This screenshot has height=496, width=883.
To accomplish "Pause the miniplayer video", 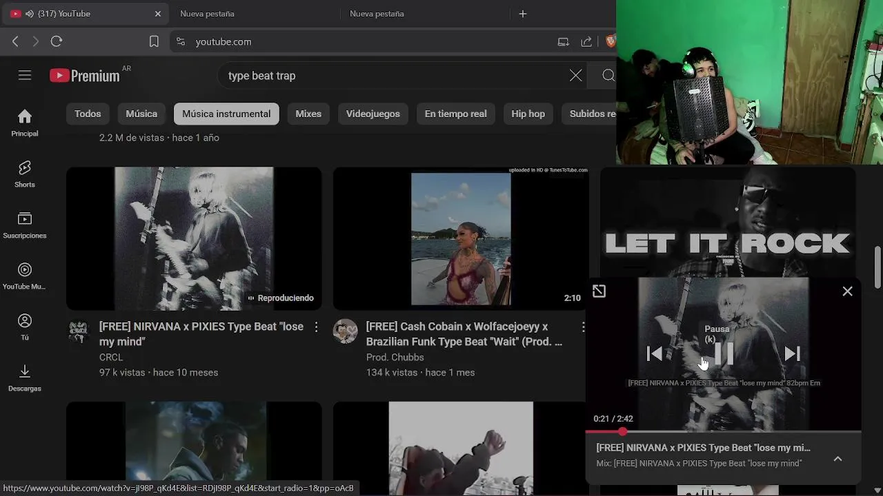I will point(724,354).
